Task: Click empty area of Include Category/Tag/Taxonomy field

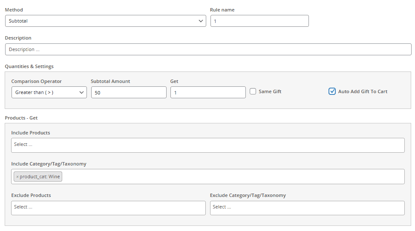Action: pyautogui.click(x=230, y=177)
